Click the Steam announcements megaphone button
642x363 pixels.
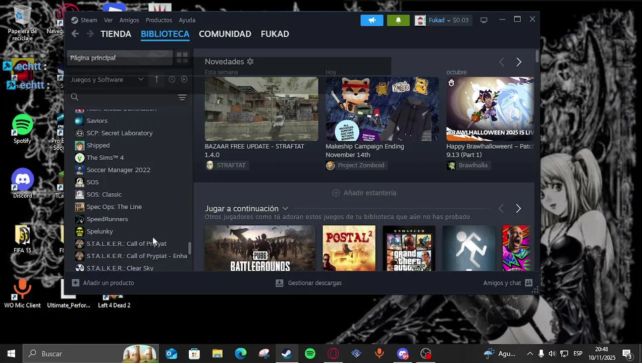372,20
